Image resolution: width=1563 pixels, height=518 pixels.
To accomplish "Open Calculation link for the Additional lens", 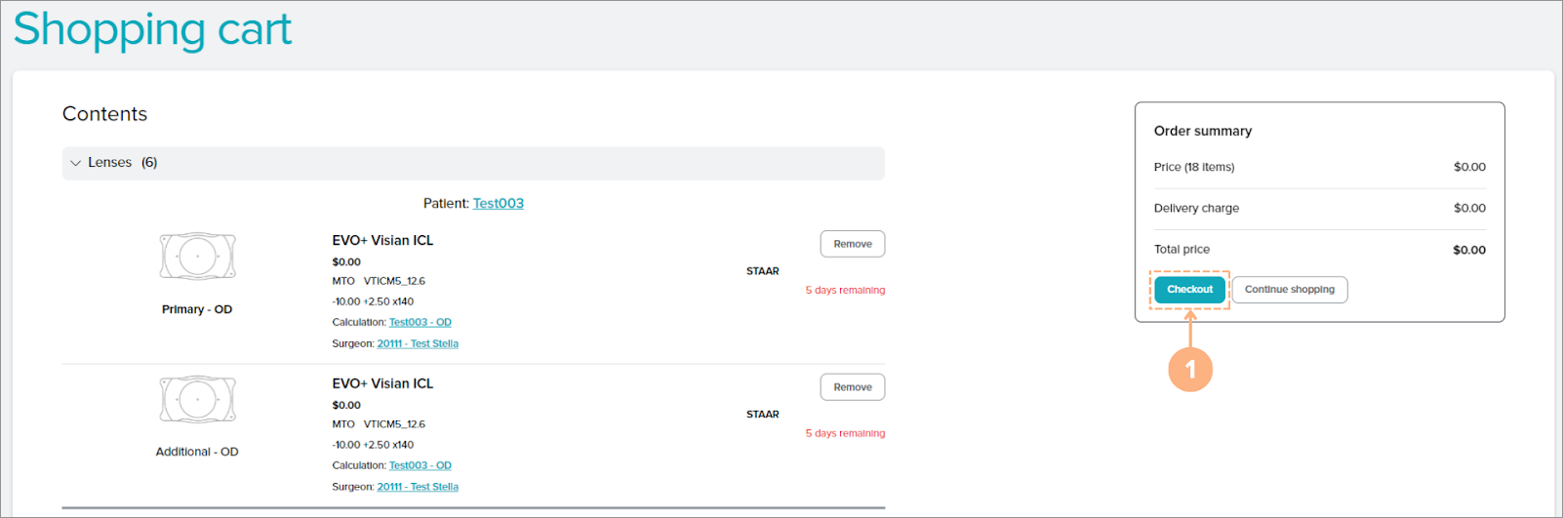I will tap(420, 466).
